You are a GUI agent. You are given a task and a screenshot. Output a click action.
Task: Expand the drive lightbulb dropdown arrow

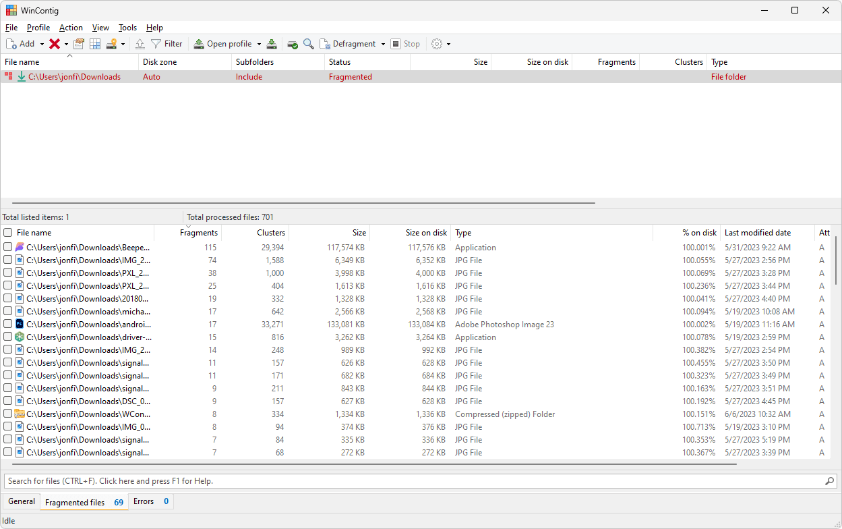pyautogui.click(x=123, y=45)
